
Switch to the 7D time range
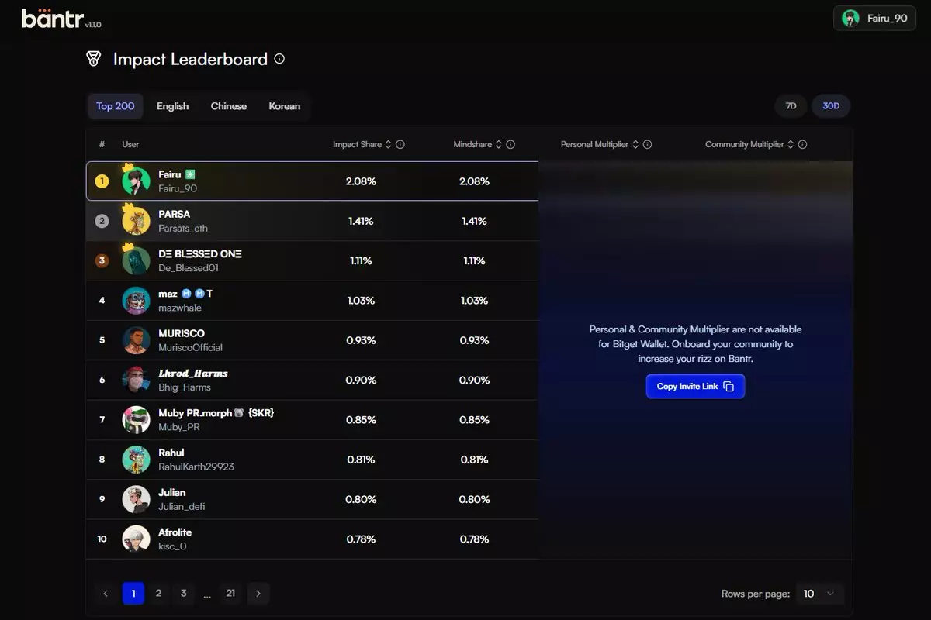pos(791,106)
